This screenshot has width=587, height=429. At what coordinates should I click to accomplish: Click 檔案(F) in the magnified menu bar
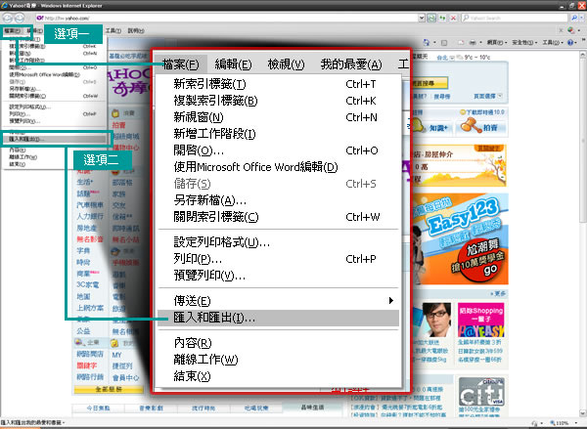(180, 64)
